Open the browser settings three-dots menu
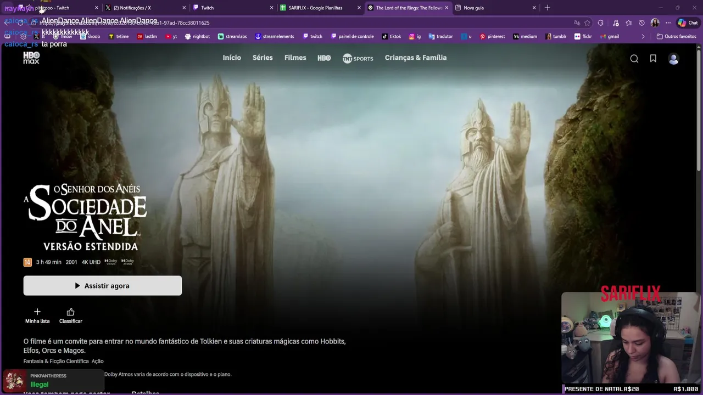 (x=668, y=23)
